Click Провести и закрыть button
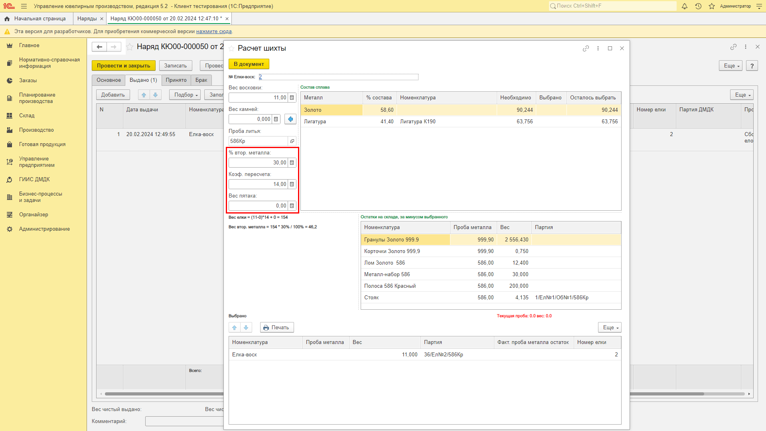The width and height of the screenshot is (766, 431). point(123,66)
